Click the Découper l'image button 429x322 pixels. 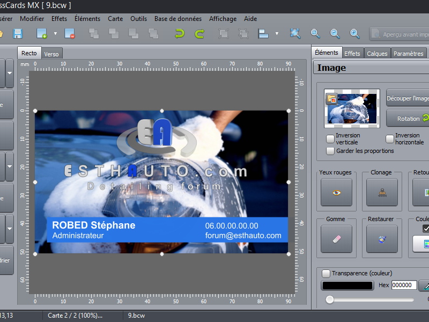click(408, 98)
